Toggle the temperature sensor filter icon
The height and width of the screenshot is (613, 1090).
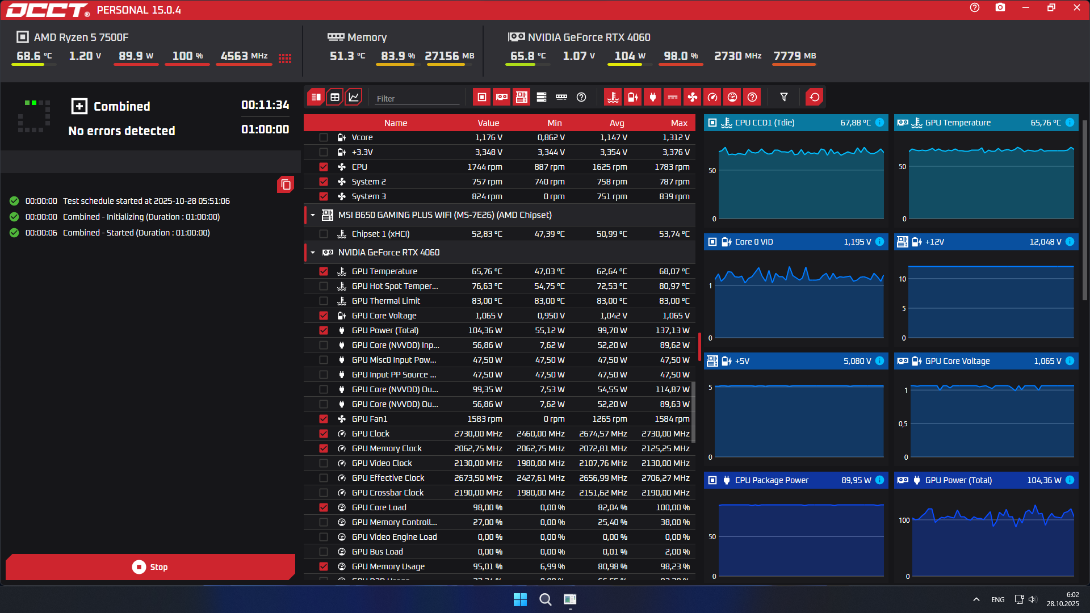point(613,97)
